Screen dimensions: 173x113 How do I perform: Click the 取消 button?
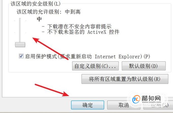[x=124, y=105]
